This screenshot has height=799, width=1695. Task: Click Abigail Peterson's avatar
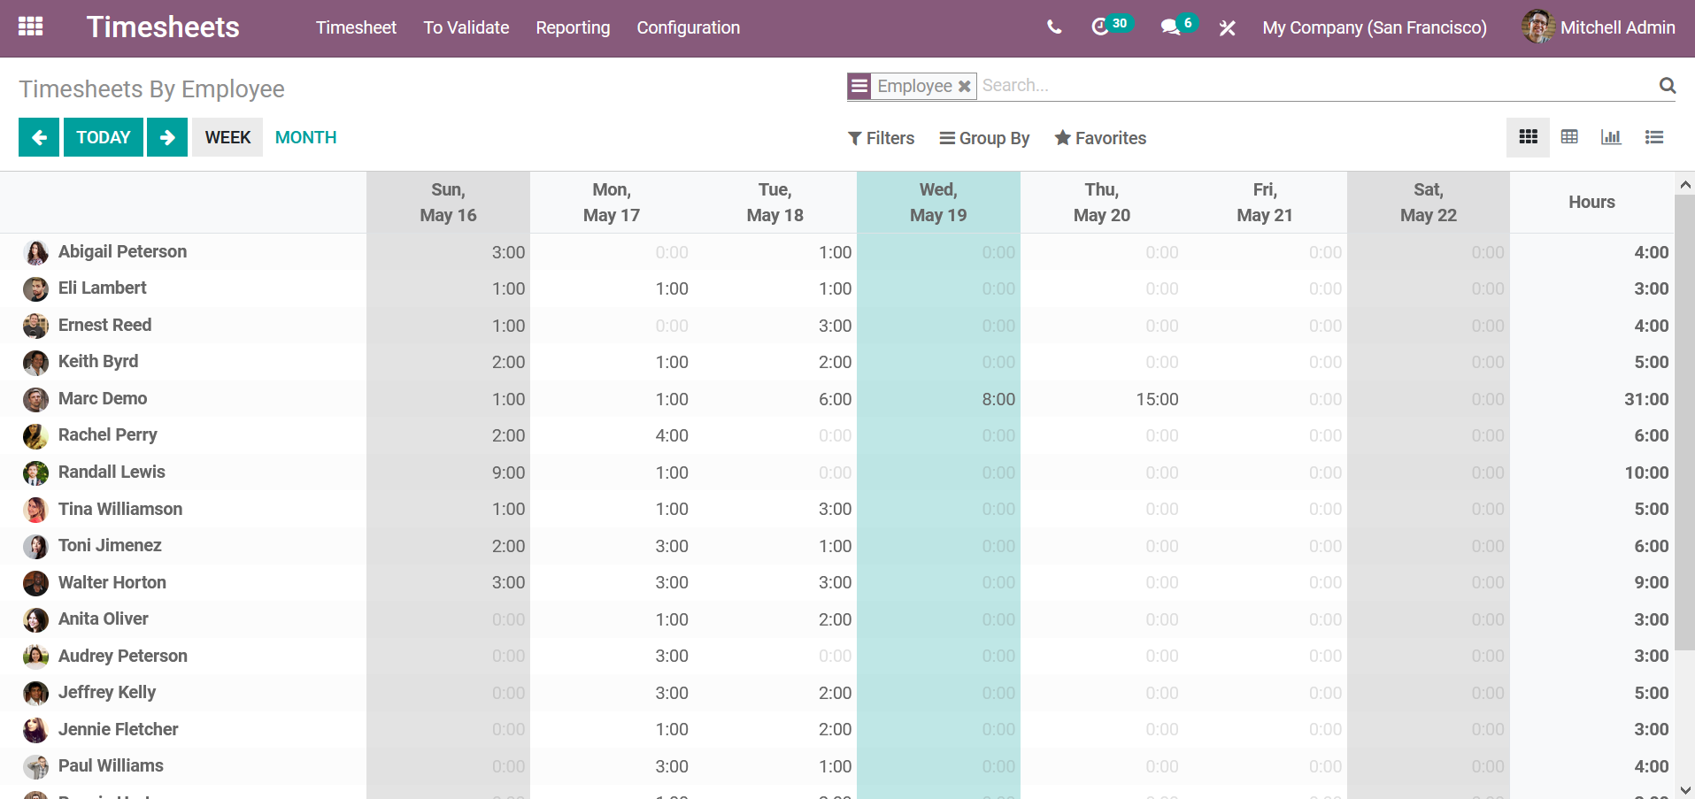pyautogui.click(x=35, y=253)
